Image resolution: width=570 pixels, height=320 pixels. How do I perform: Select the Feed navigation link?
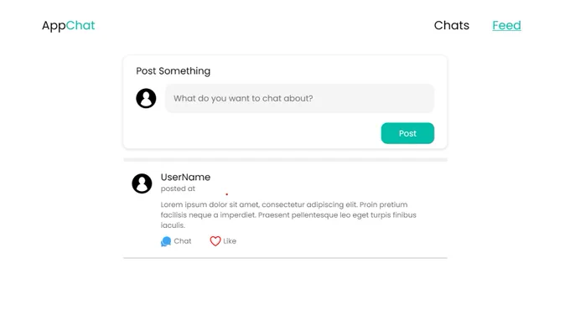coord(507,25)
